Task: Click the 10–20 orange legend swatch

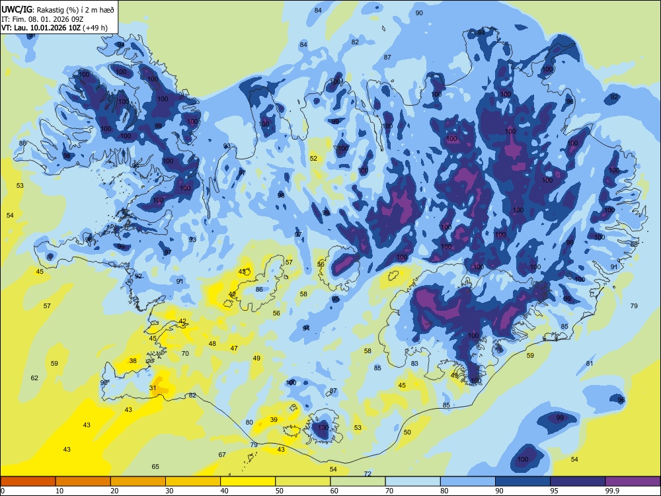Action: (x=83, y=481)
